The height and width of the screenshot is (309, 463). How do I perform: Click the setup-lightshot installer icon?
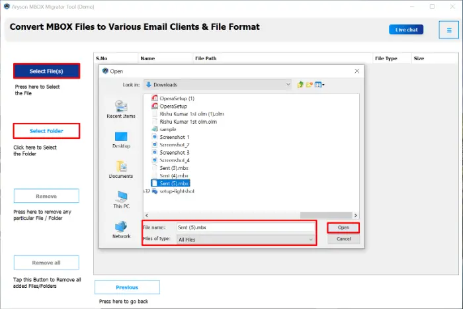(x=154, y=191)
